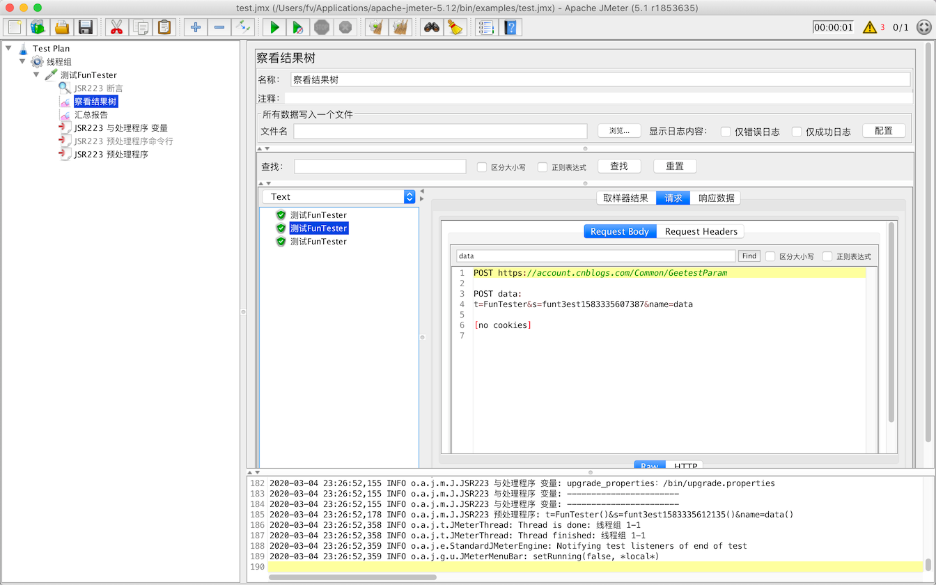This screenshot has width=936, height=585.
Task: Click the Toggle enable/disable toolbar icon
Action: [x=243, y=27]
